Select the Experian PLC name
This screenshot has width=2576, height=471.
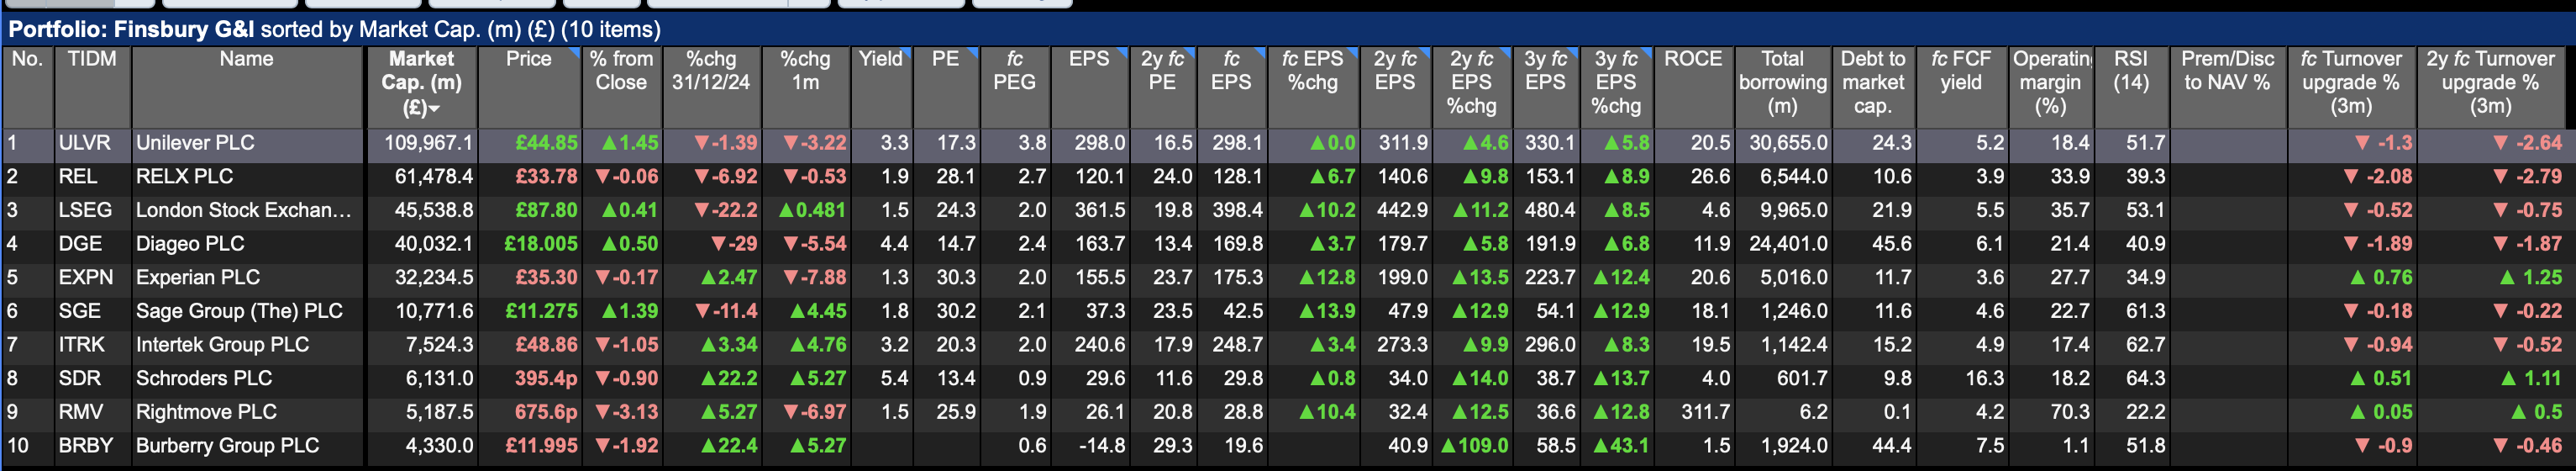[x=198, y=278]
